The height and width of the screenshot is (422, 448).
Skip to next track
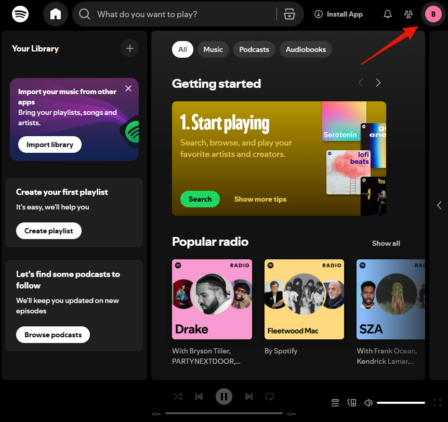[249, 397]
